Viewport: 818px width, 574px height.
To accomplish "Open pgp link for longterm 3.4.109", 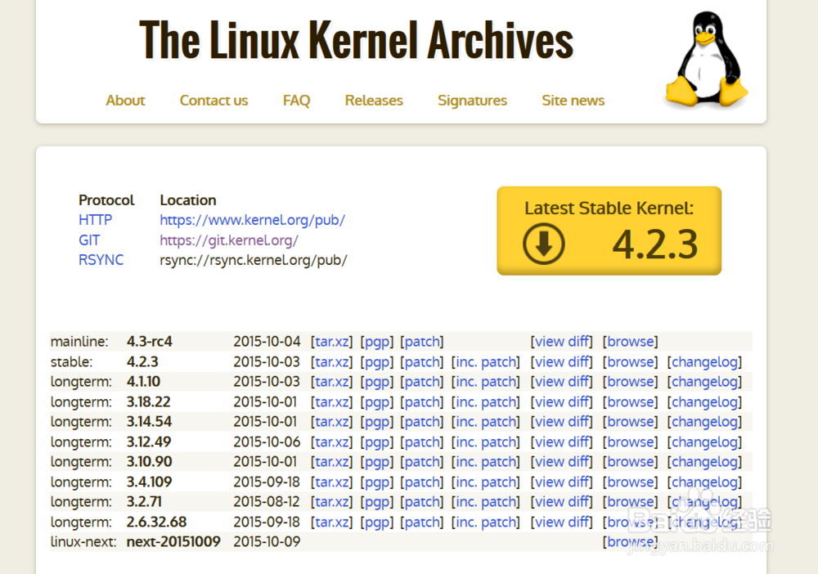I will click(376, 482).
